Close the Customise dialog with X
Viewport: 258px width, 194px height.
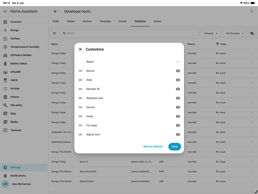(x=80, y=49)
